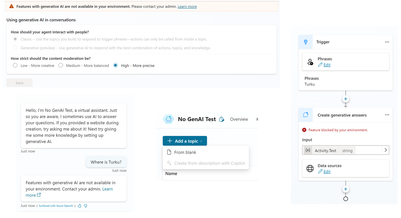Click Edit link under Phrases
This screenshot has height=218, width=401.
point(327,65)
